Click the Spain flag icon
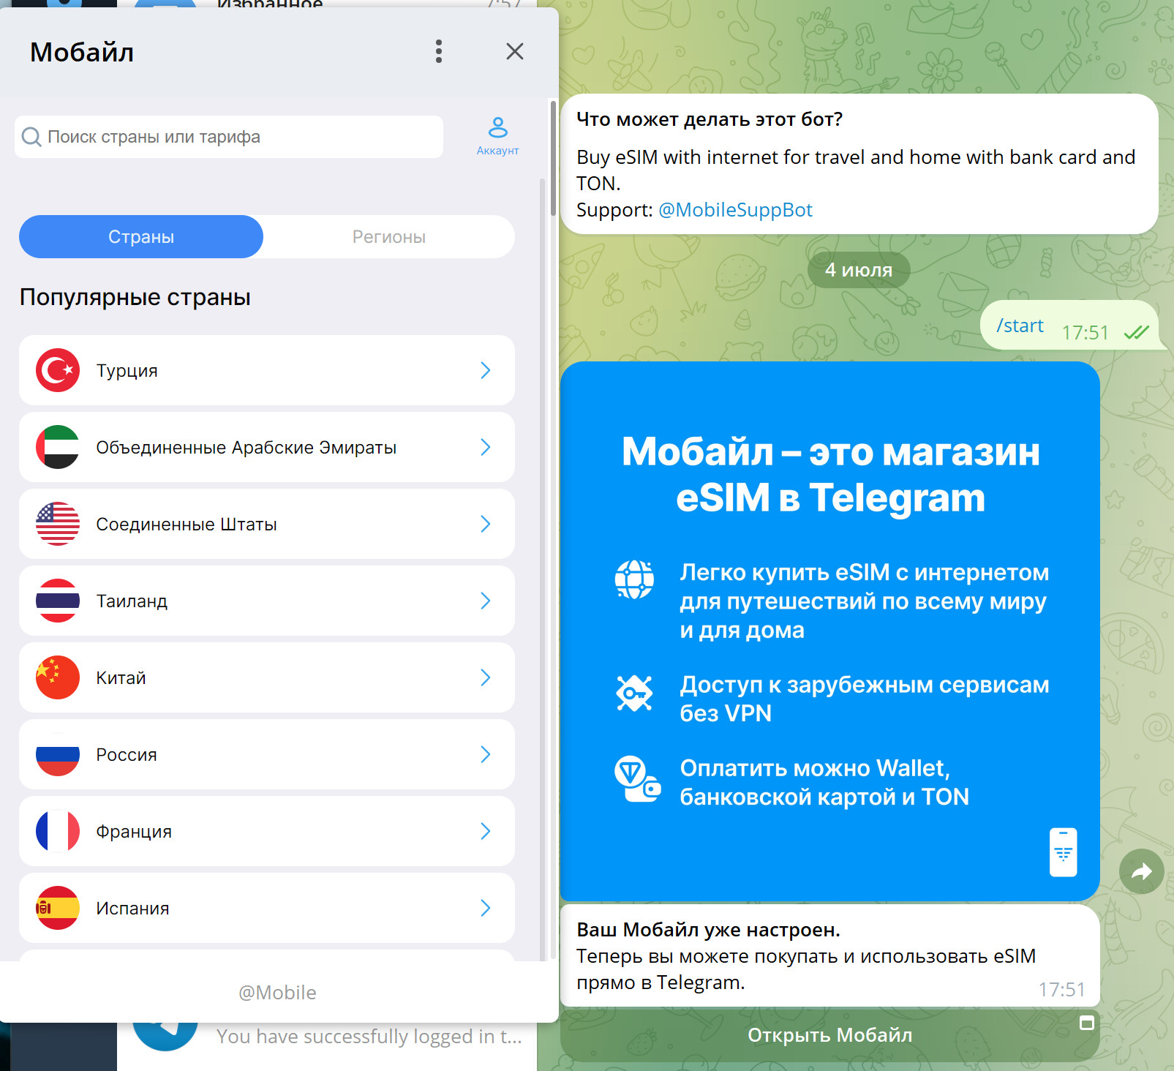 58,908
